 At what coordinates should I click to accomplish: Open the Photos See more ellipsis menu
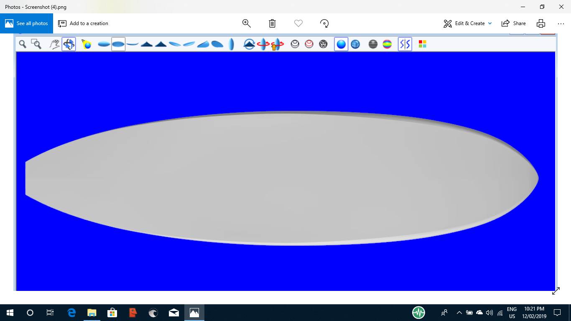click(x=561, y=23)
